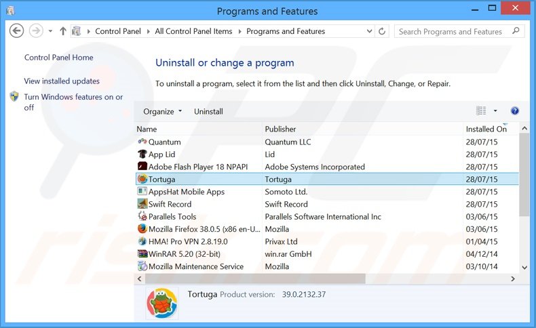The height and width of the screenshot is (328, 536).
Task: Click the Change your view icon
Action: 482,111
